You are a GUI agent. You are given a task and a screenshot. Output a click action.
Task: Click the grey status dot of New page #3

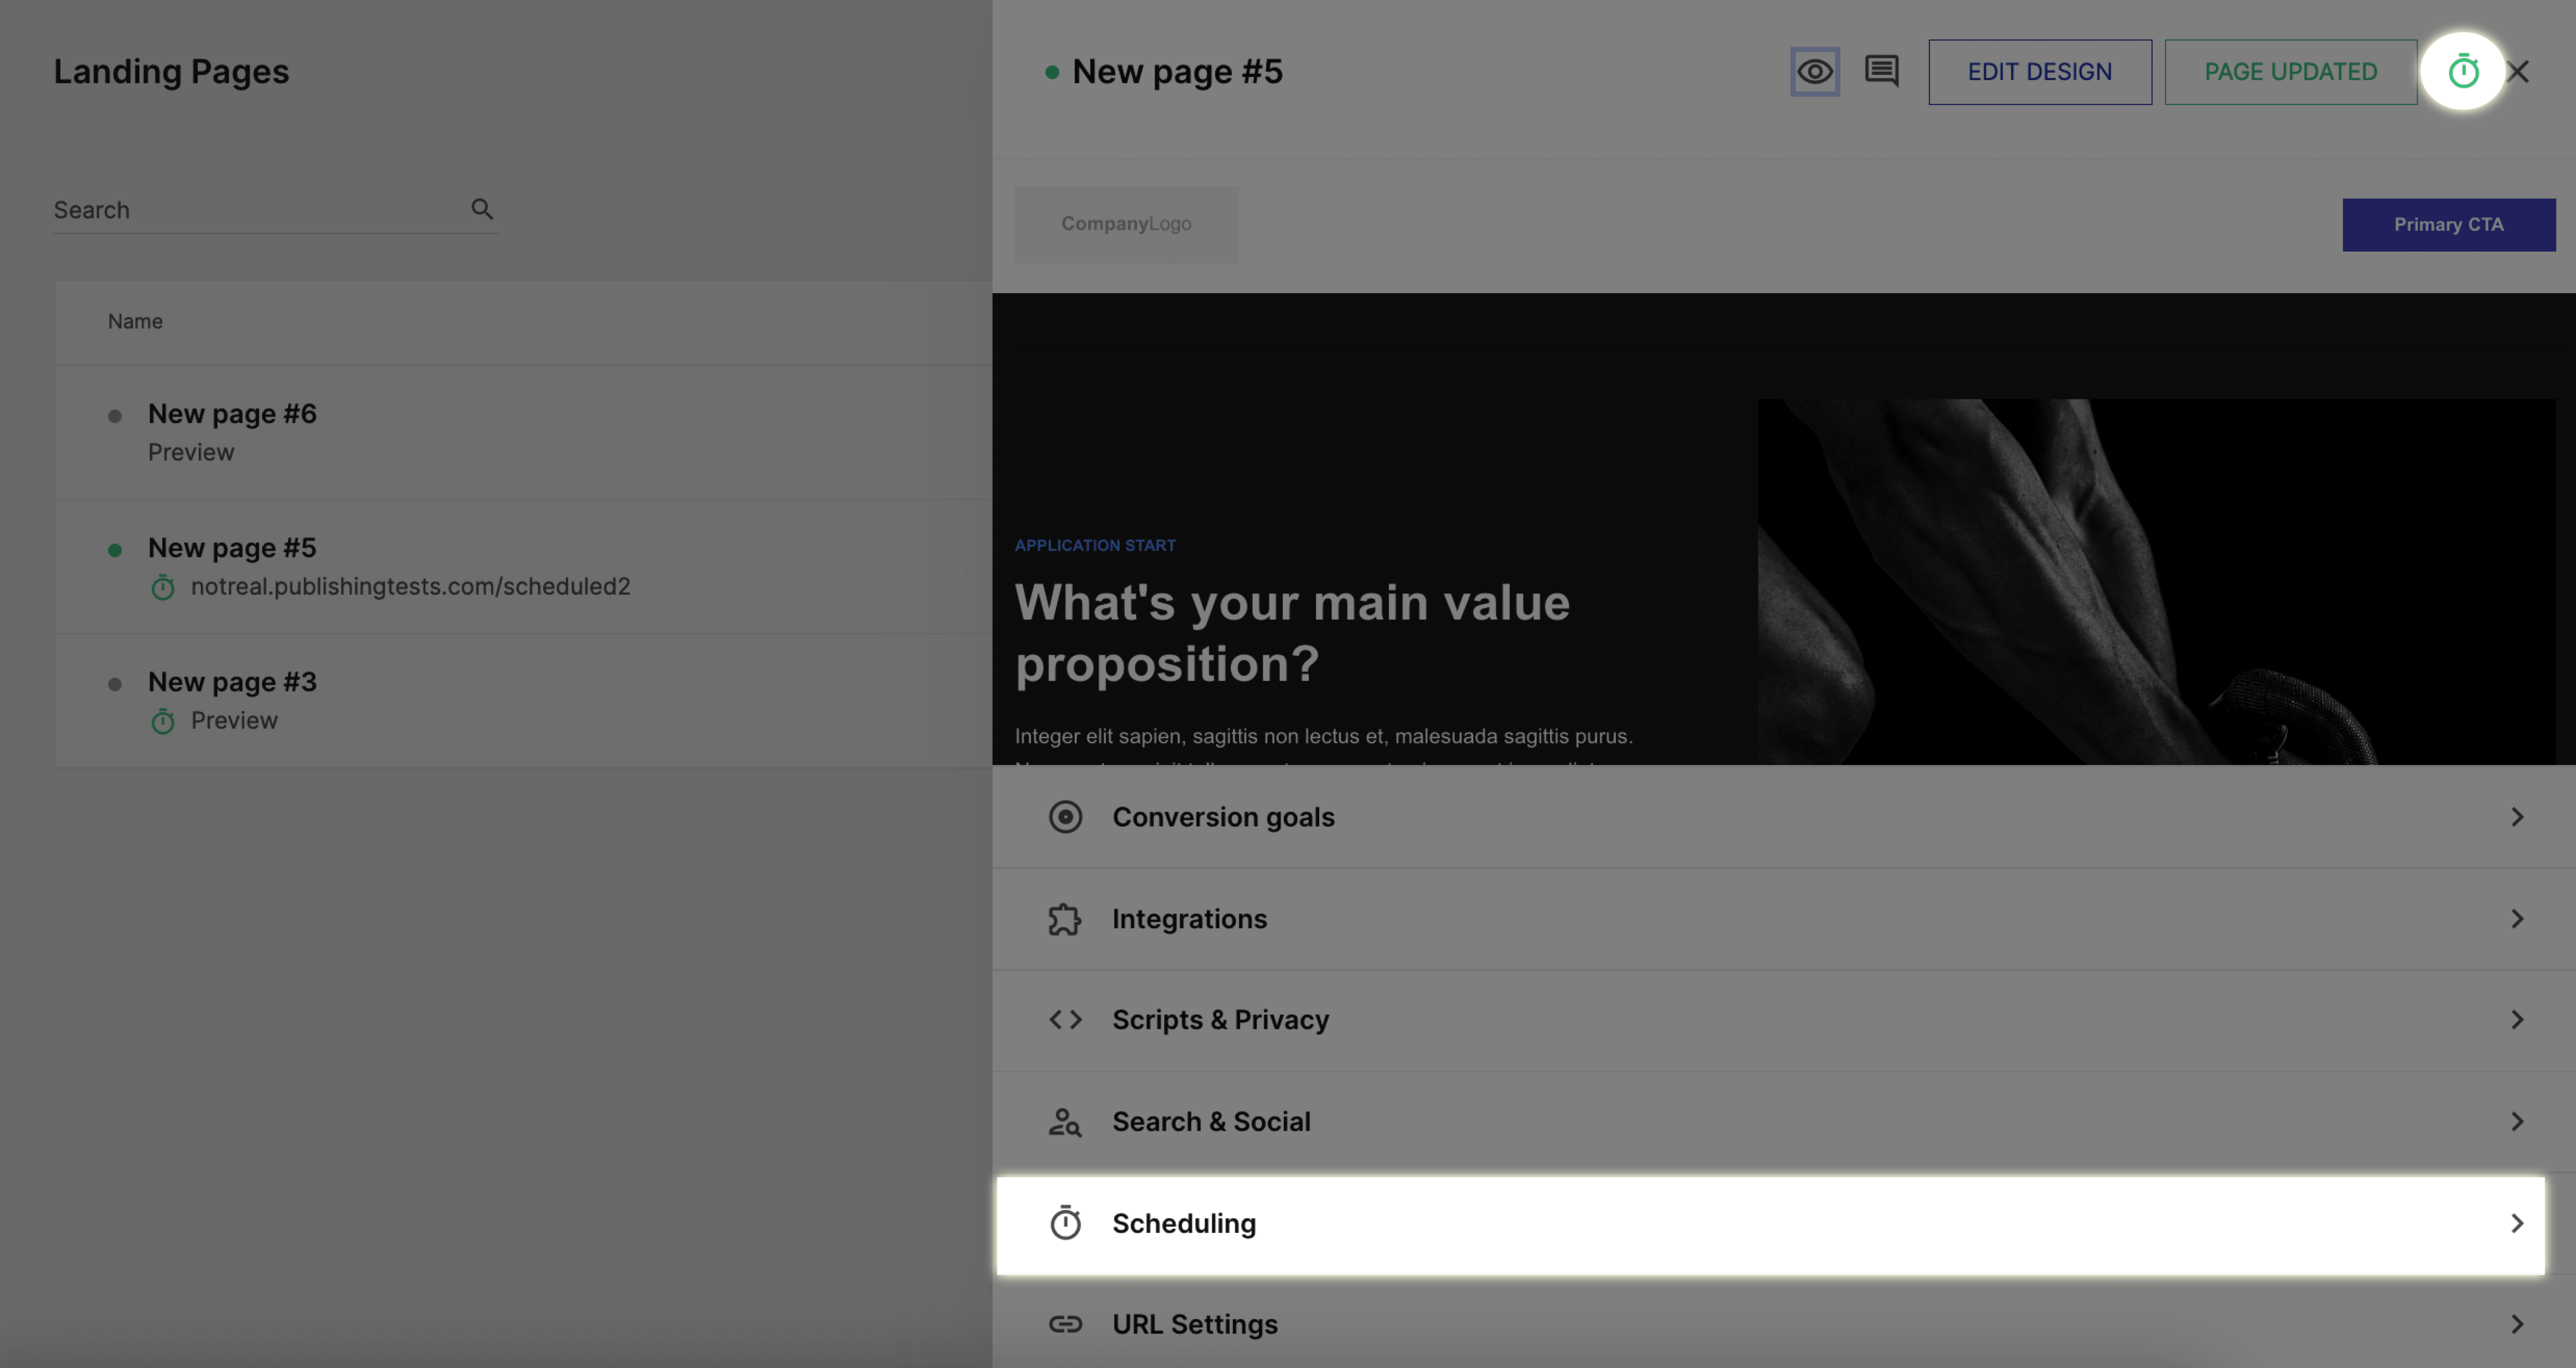click(x=115, y=685)
